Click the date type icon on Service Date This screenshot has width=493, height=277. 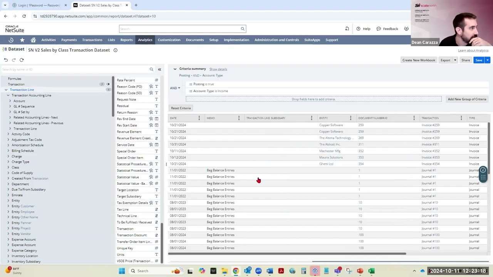[x=156, y=145]
